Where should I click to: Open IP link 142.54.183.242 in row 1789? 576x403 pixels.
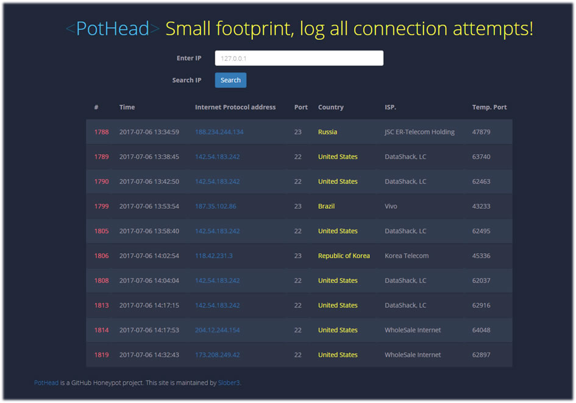pyautogui.click(x=217, y=156)
